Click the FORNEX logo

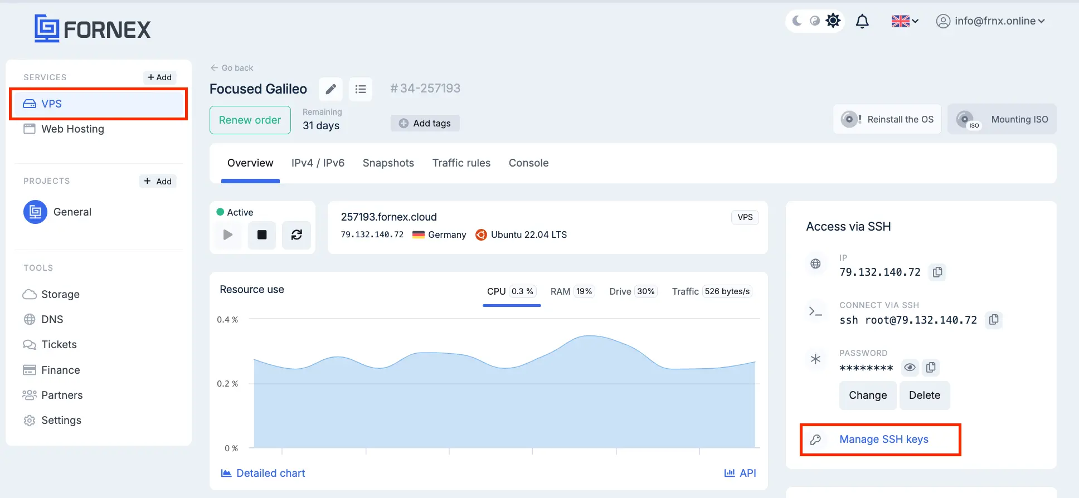[93, 29]
